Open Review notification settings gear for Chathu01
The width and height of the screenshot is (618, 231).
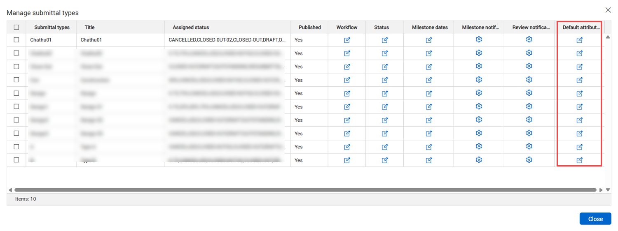tap(529, 39)
